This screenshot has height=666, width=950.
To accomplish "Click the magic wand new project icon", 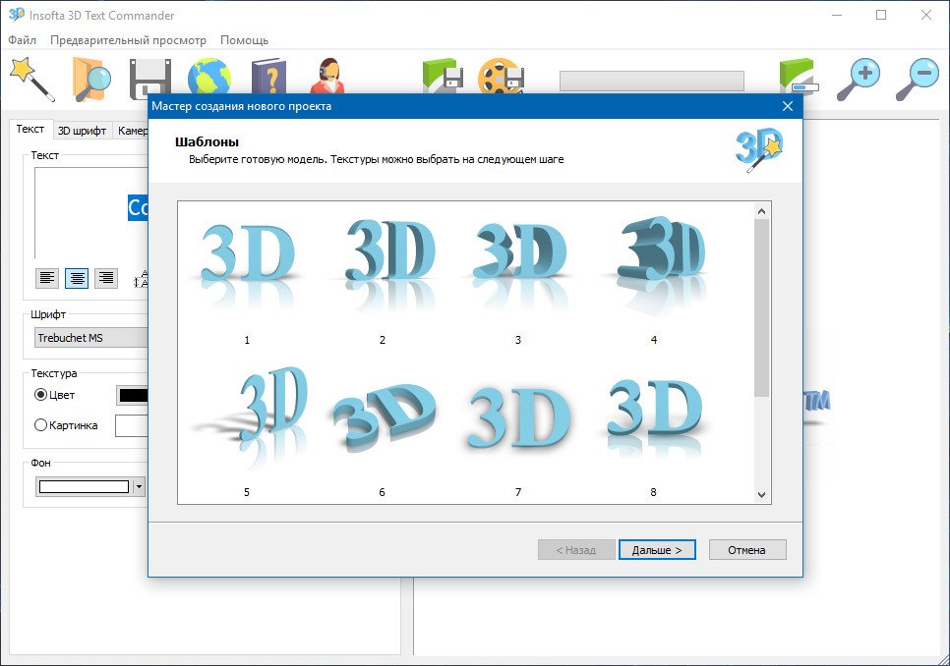I will point(30,79).
